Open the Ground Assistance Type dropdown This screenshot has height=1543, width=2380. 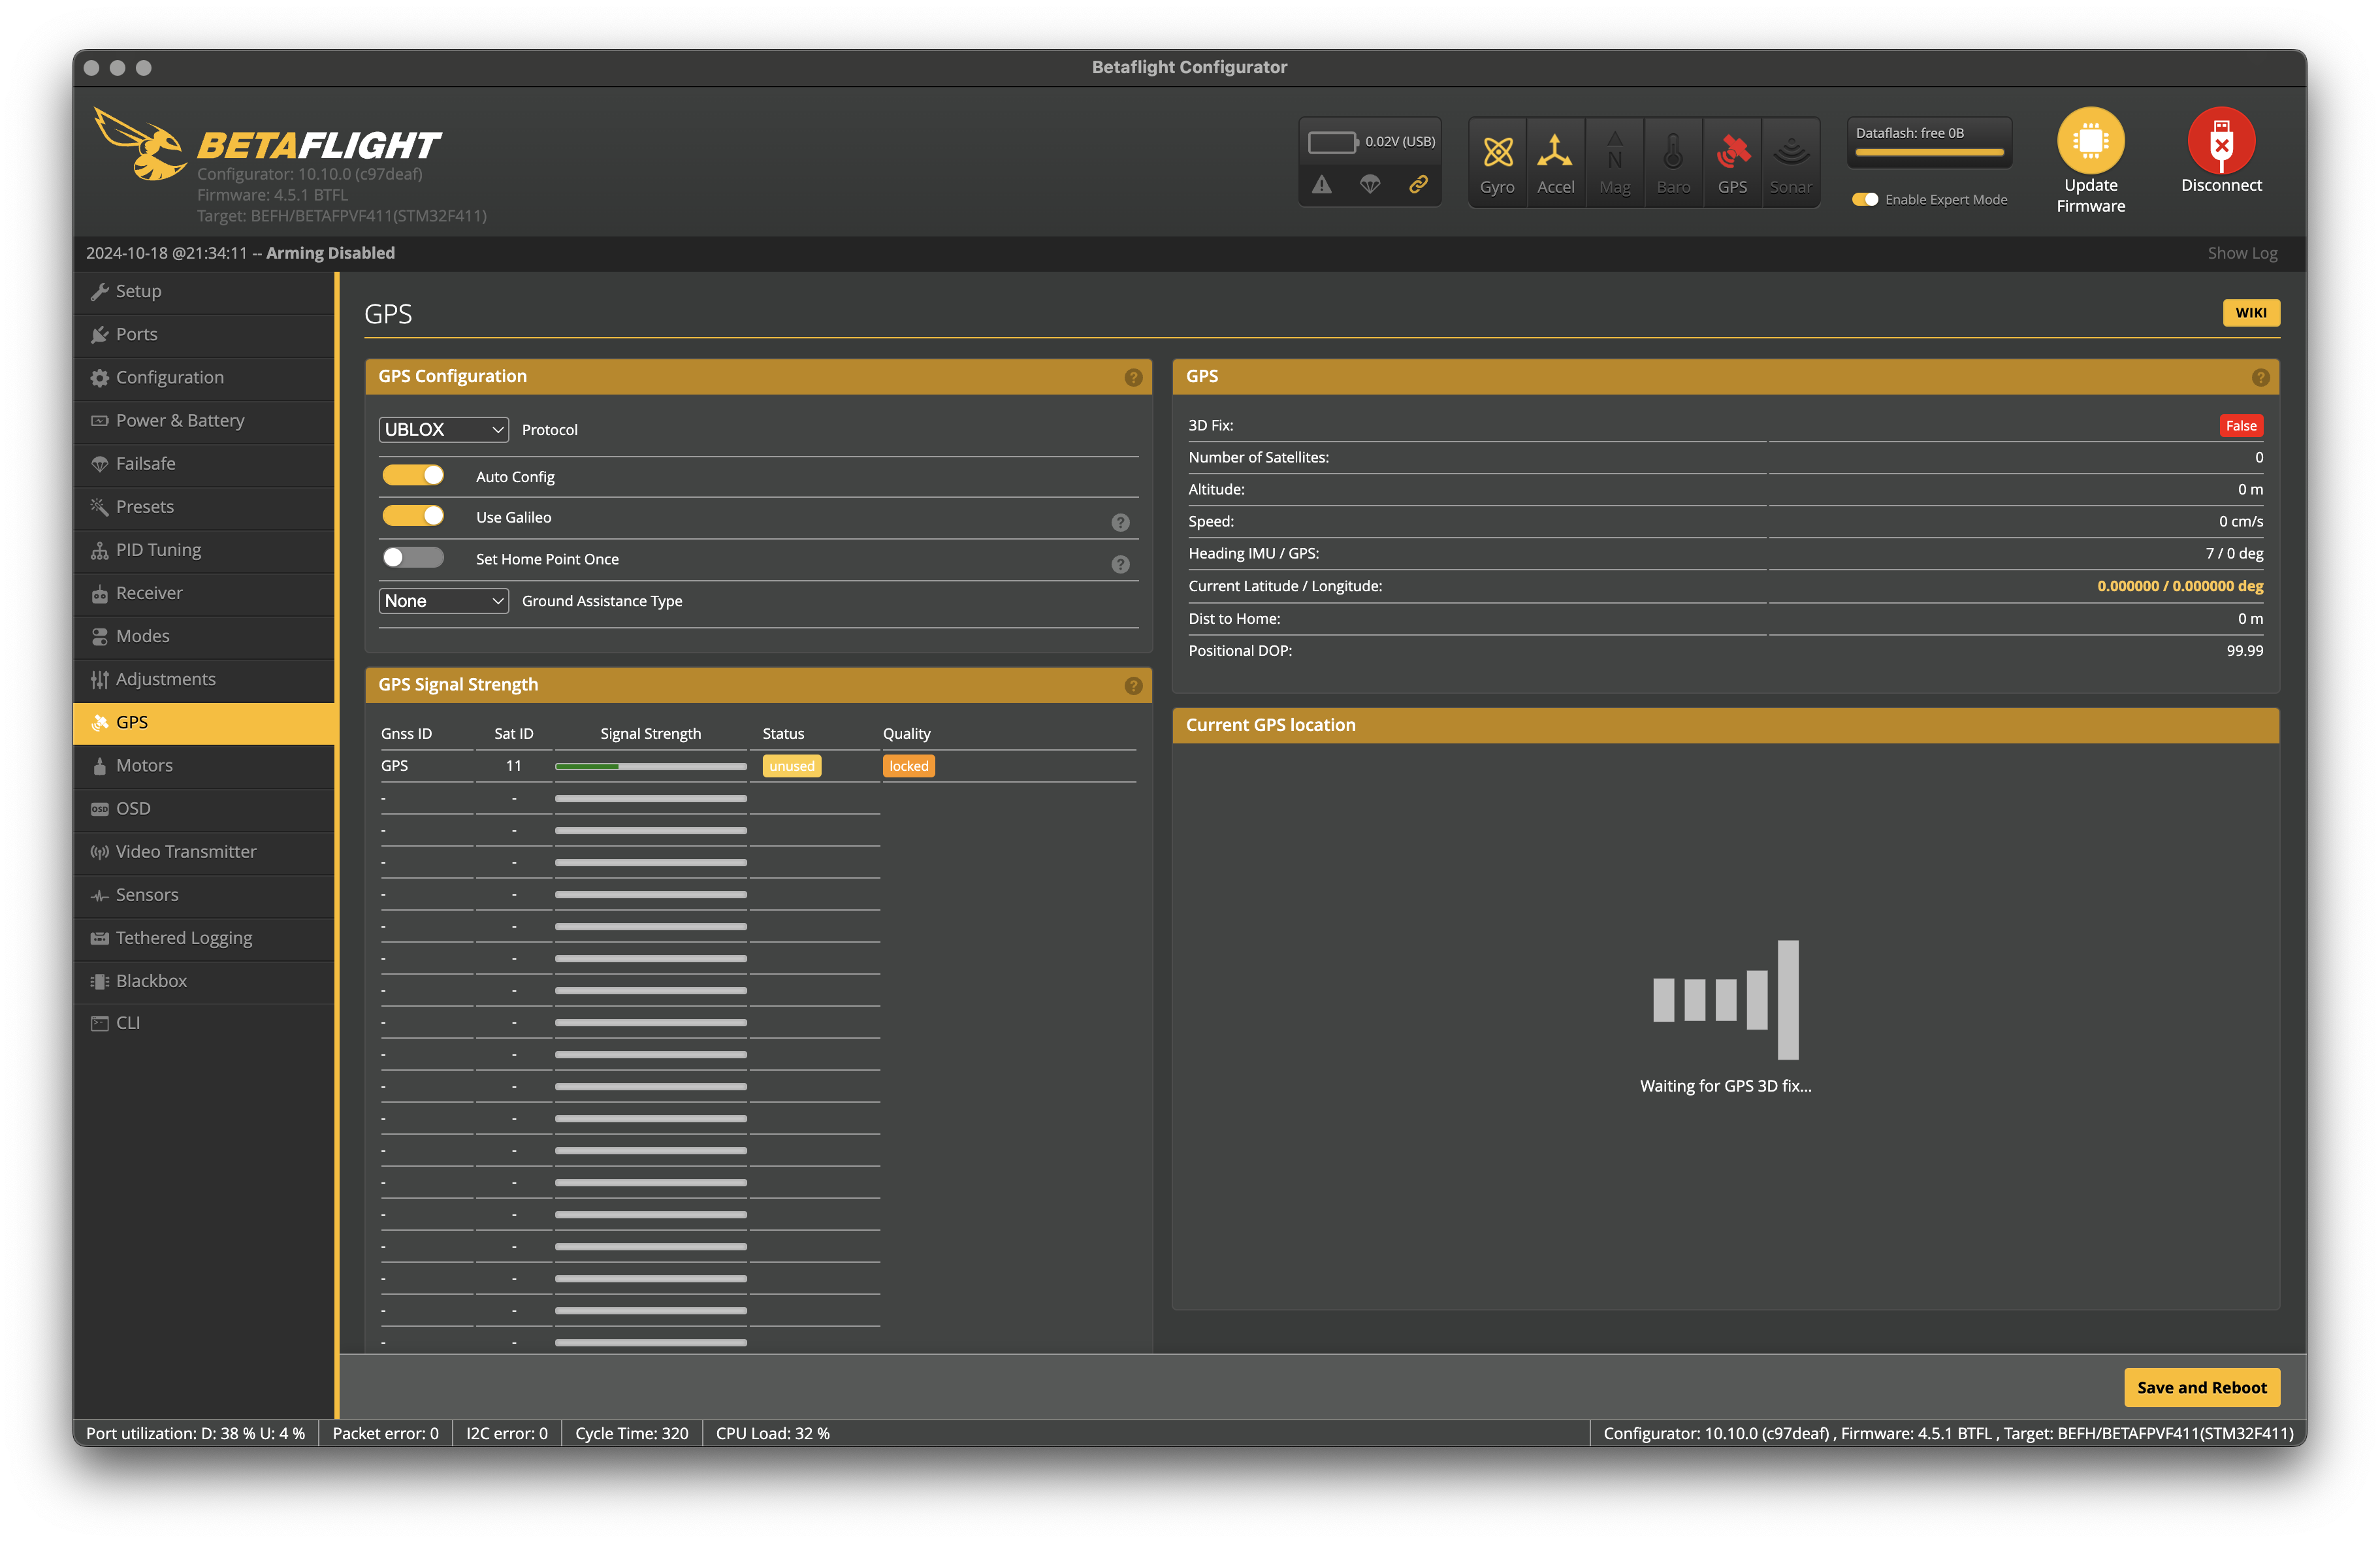[443, 601]
